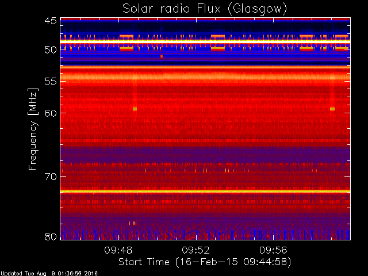Click the orange band near 55 MHz

tap(205, 77)
